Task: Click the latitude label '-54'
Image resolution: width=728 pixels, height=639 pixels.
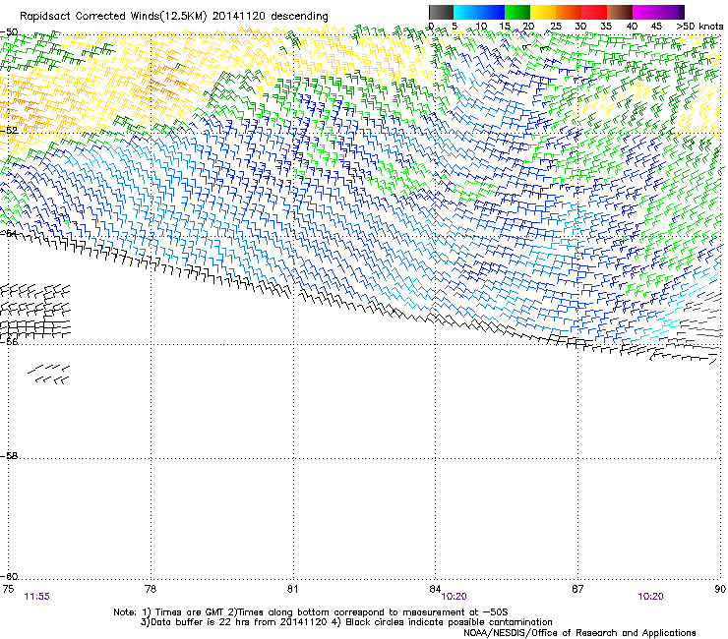Action: (9, 233)
